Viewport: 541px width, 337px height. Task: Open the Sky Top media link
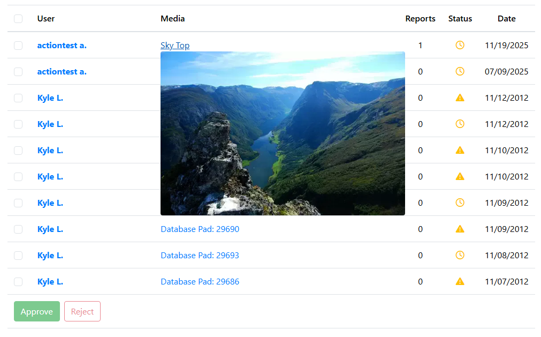click(175, 46)
